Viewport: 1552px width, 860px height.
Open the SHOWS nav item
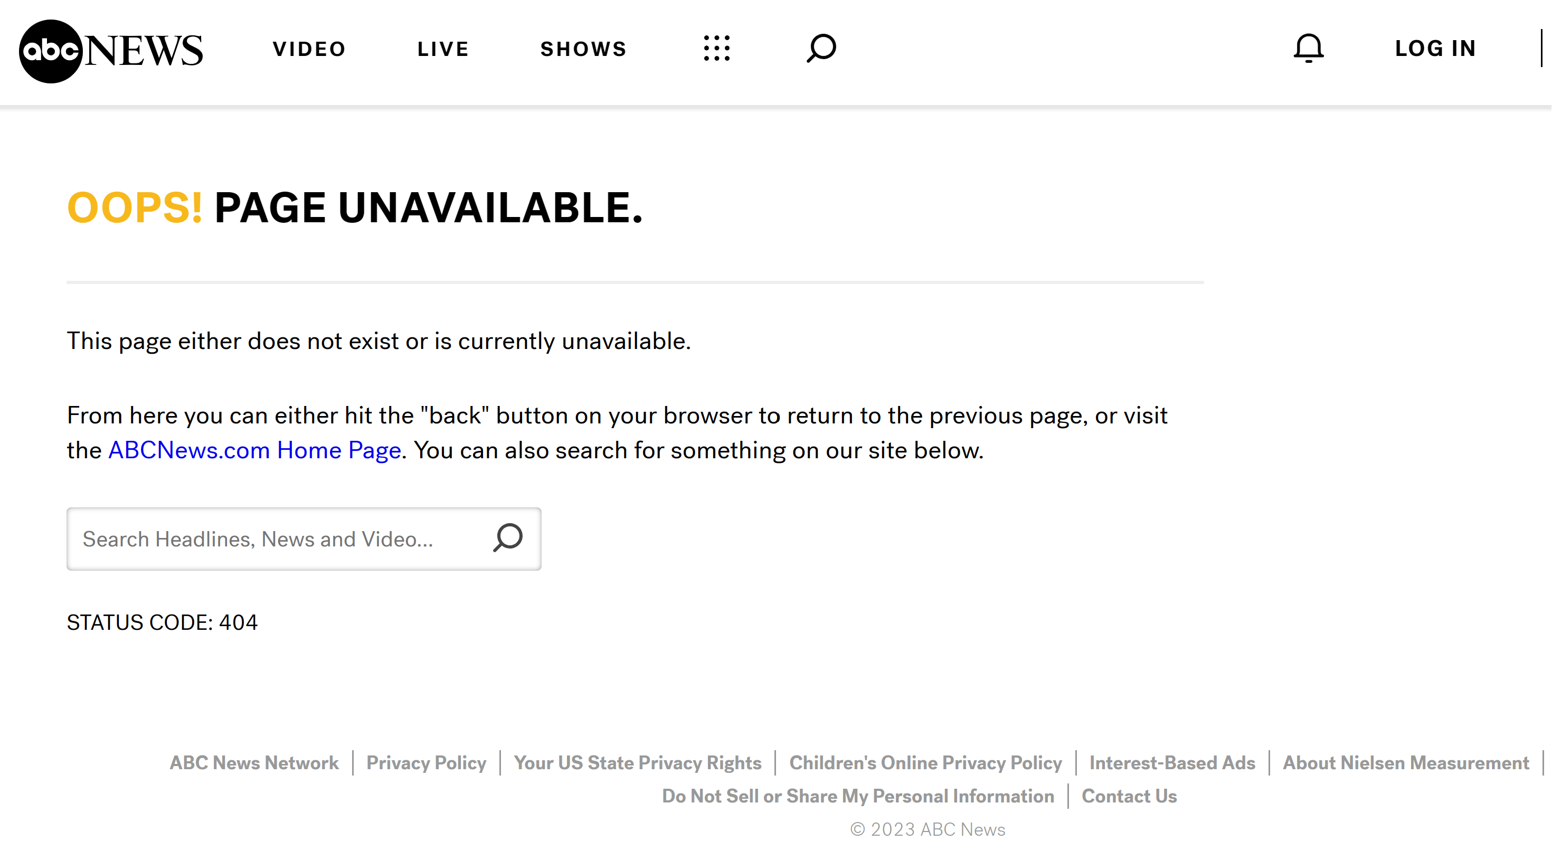click(583, 49)
